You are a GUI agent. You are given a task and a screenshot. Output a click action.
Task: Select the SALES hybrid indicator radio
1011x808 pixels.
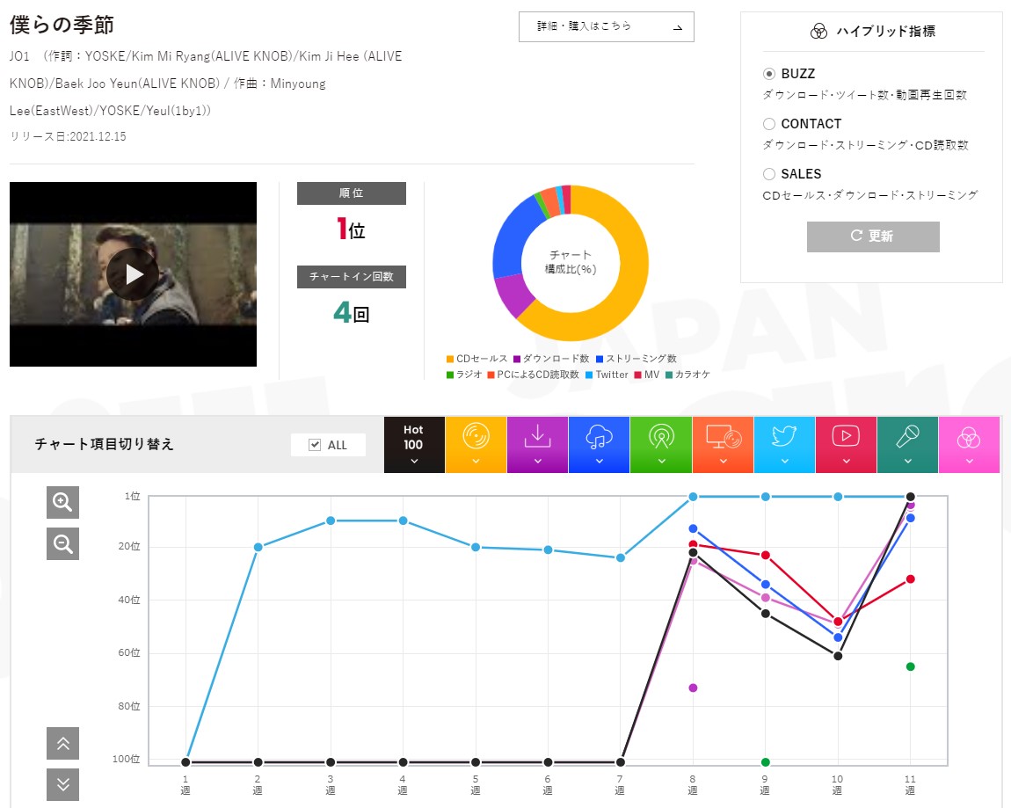point(768,174)
